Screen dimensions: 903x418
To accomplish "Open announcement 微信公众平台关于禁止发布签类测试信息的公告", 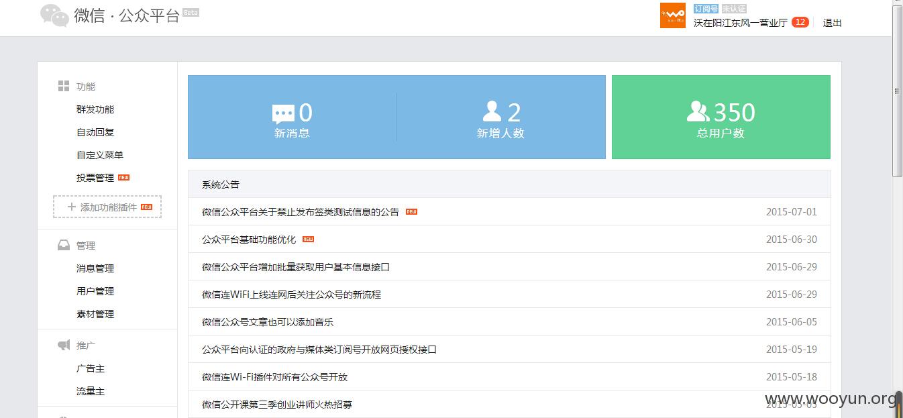I will coord(301,212).
